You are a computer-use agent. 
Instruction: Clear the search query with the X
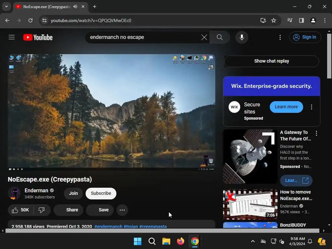tap(204, 37)
